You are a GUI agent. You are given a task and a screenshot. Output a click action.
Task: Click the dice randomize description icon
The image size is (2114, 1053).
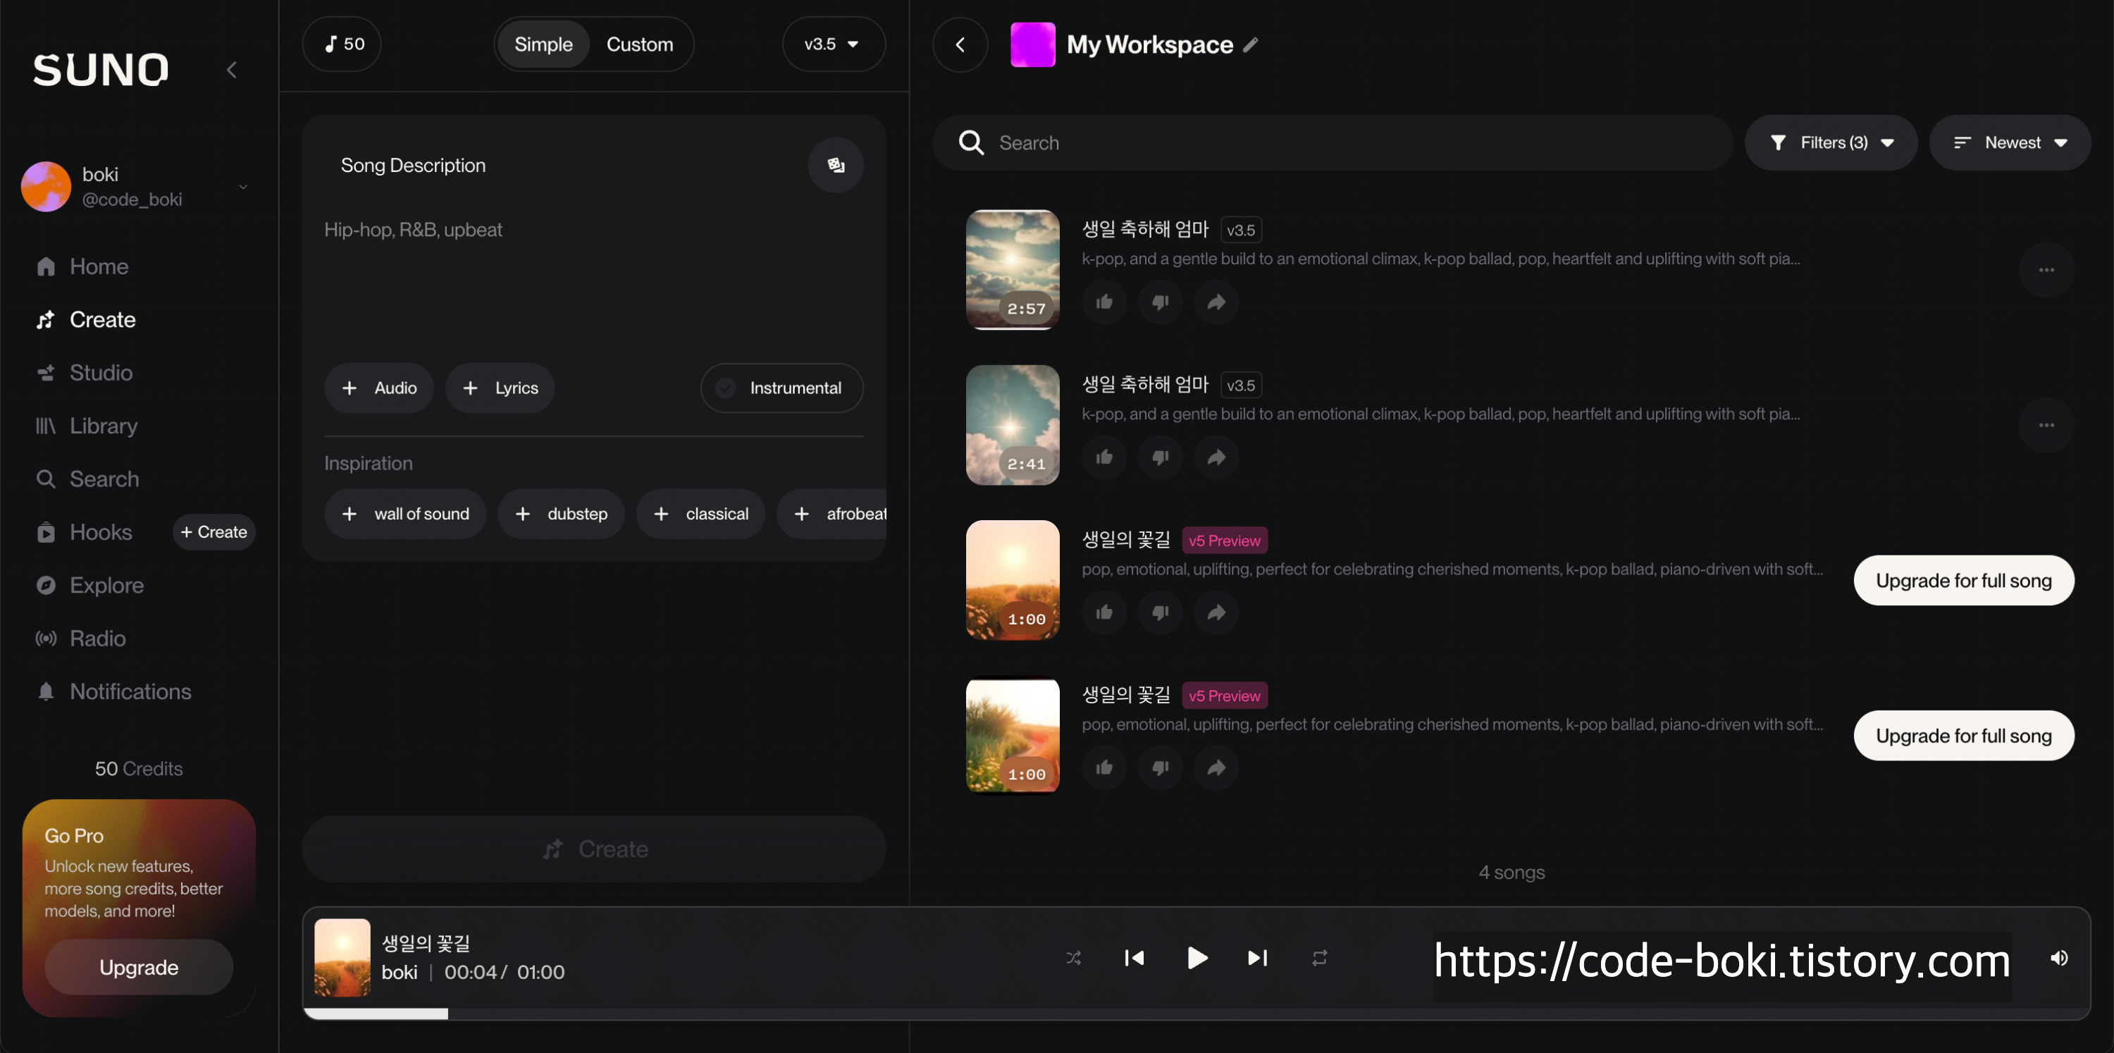(836, 165)
